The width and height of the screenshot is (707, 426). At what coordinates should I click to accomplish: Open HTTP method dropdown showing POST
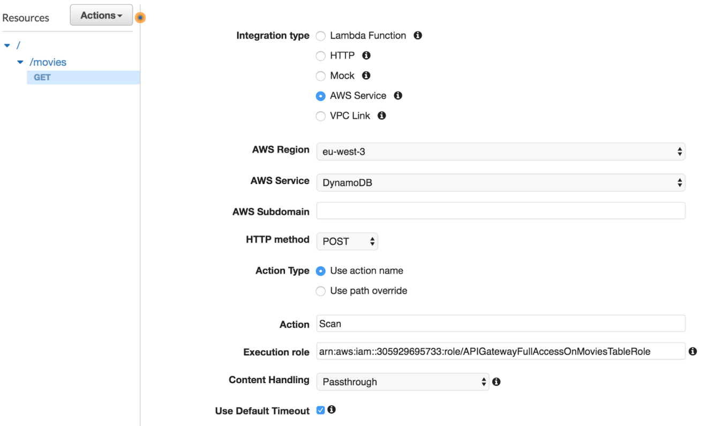tap(347, 241)
